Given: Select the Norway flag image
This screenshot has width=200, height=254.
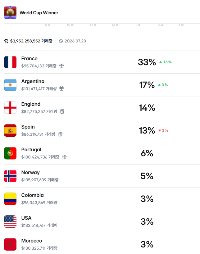Looking at the screenshot, I should click(10, 176).
